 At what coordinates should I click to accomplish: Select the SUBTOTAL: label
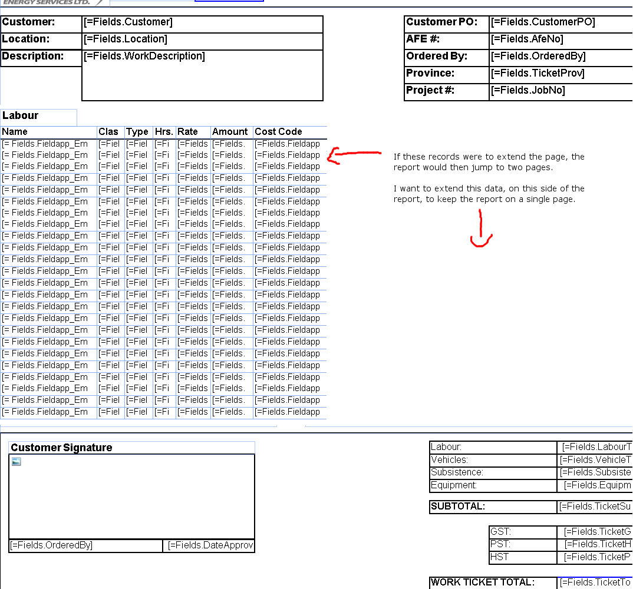[493, 507]
